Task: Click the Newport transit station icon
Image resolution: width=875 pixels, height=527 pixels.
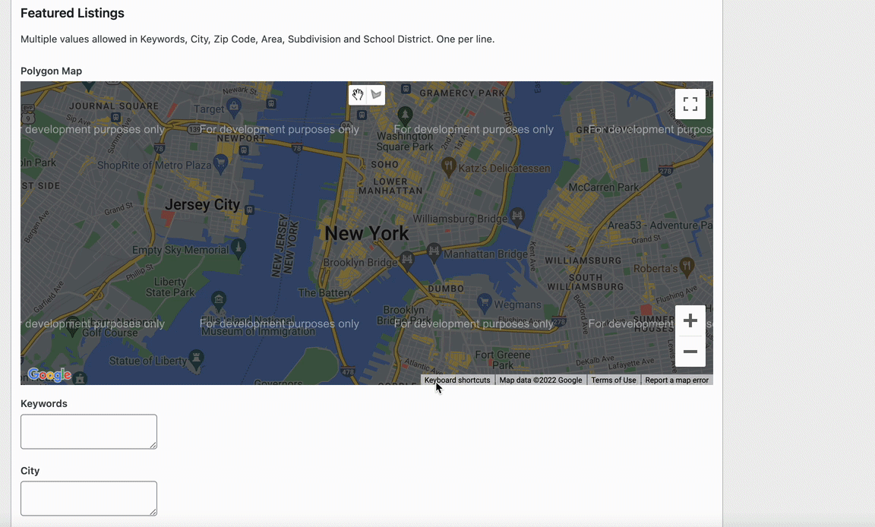Action: point(243,150)
